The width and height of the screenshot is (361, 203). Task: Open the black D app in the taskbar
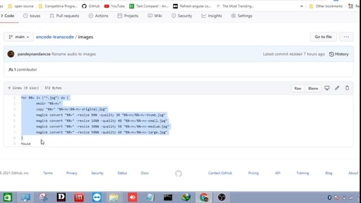61,197
